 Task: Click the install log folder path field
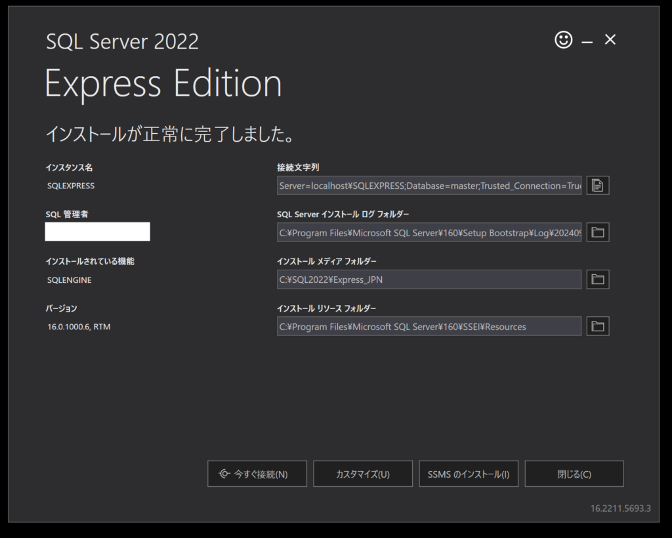pyautogui.click(x=429, y=232)
